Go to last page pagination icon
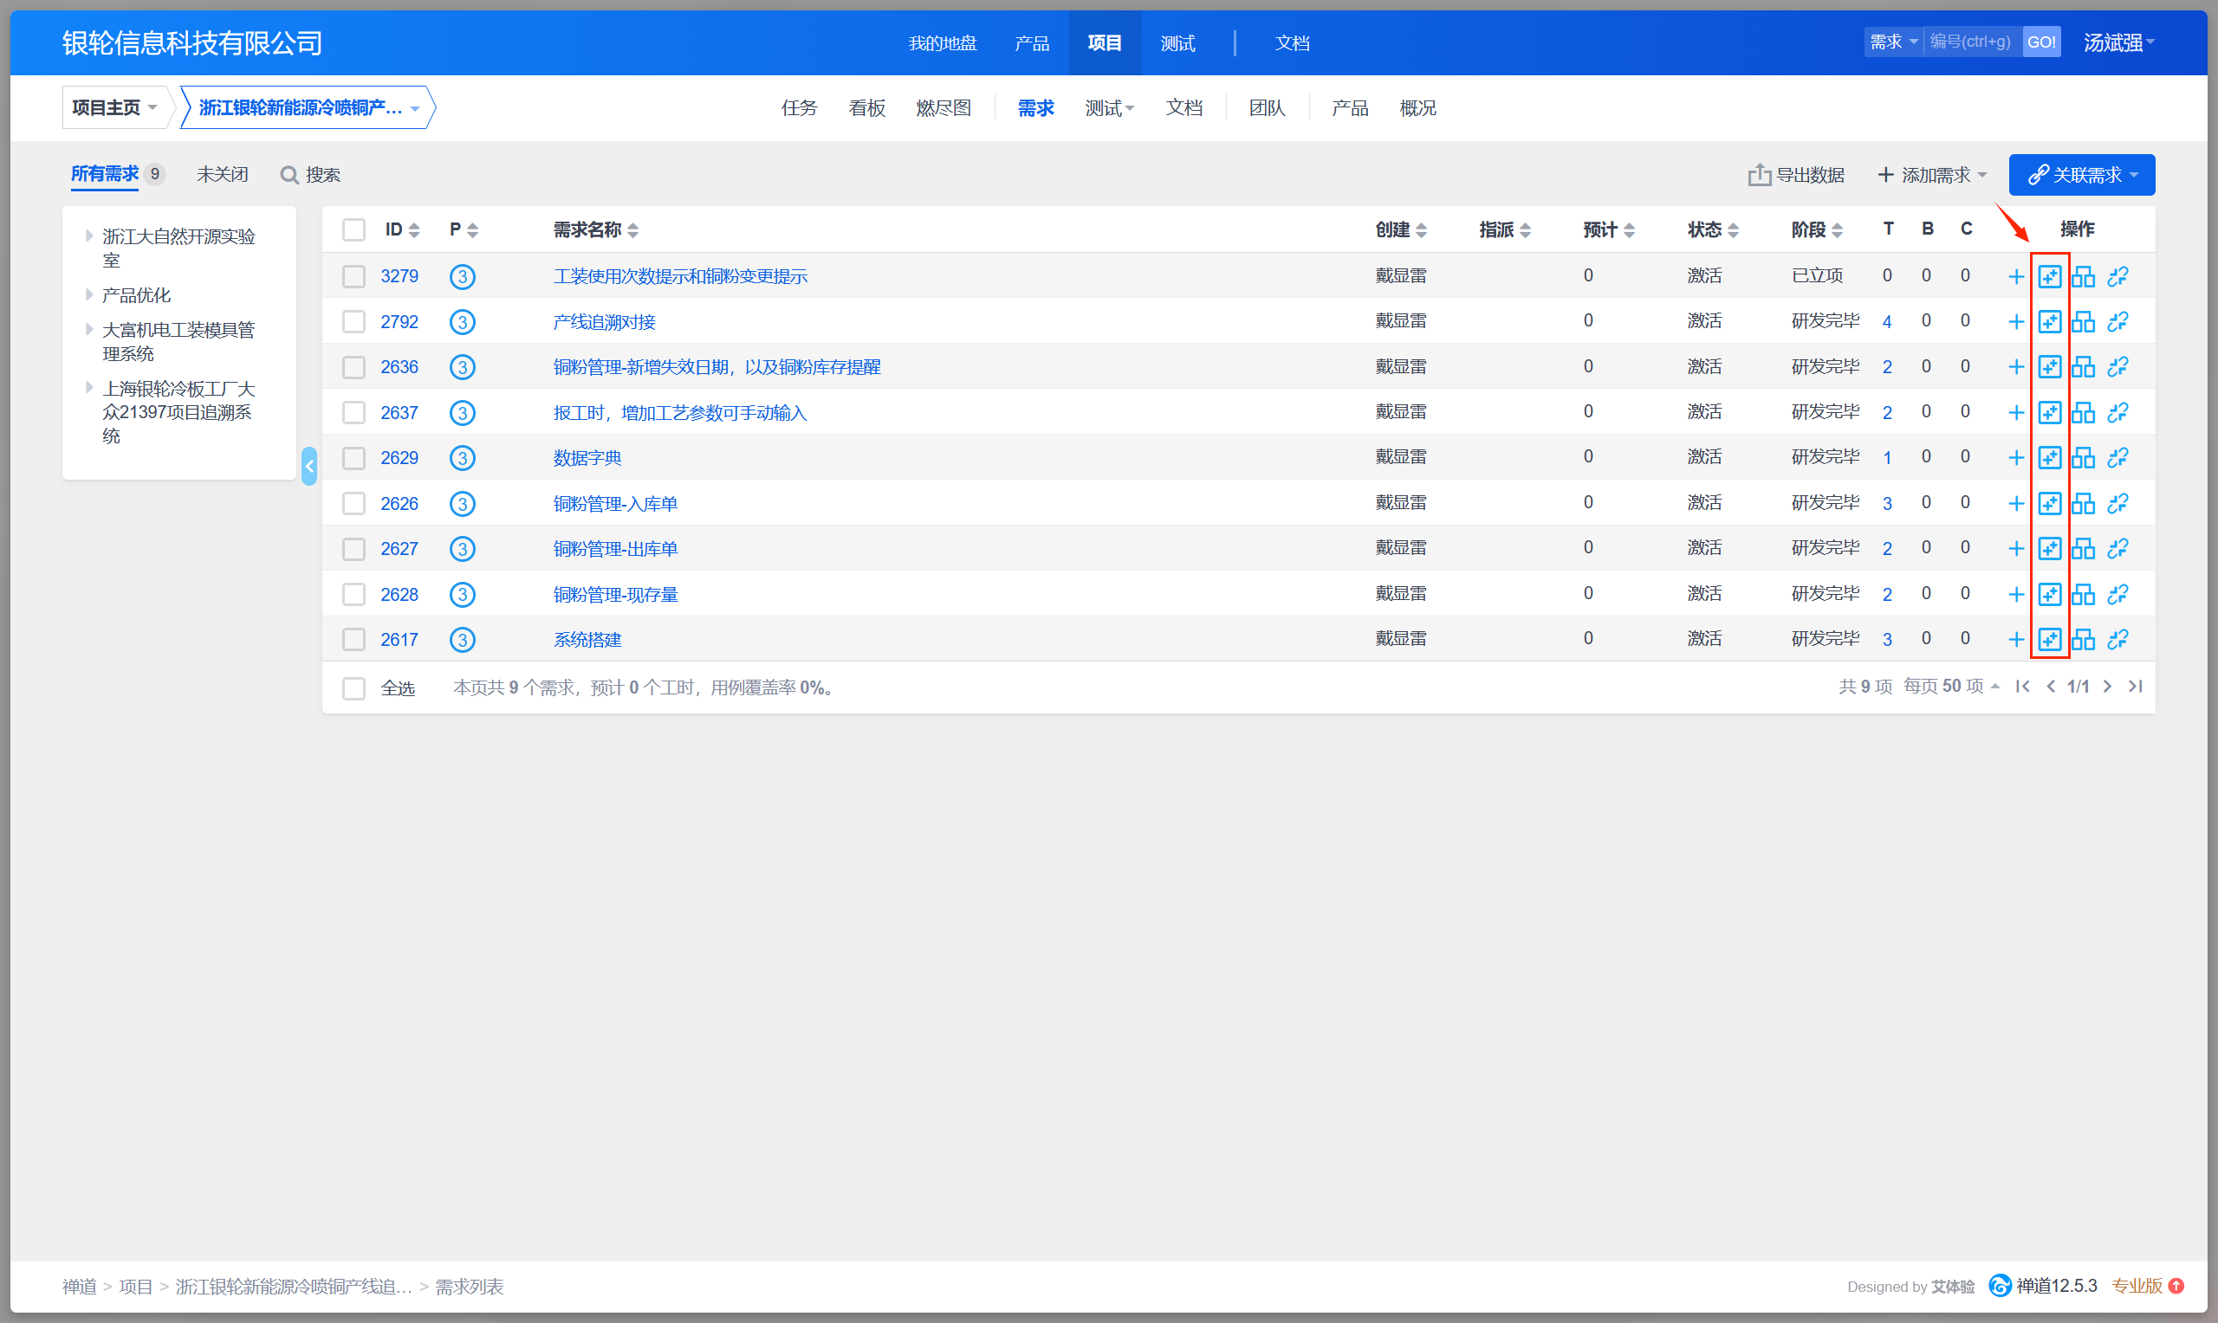Image resolution: width=2218 pixels, height=1323 pixels. [x=2135, y=687]
